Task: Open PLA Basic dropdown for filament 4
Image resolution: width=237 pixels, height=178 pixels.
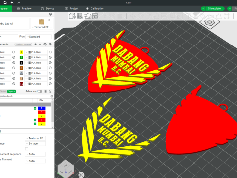Action: click(36, 57)
